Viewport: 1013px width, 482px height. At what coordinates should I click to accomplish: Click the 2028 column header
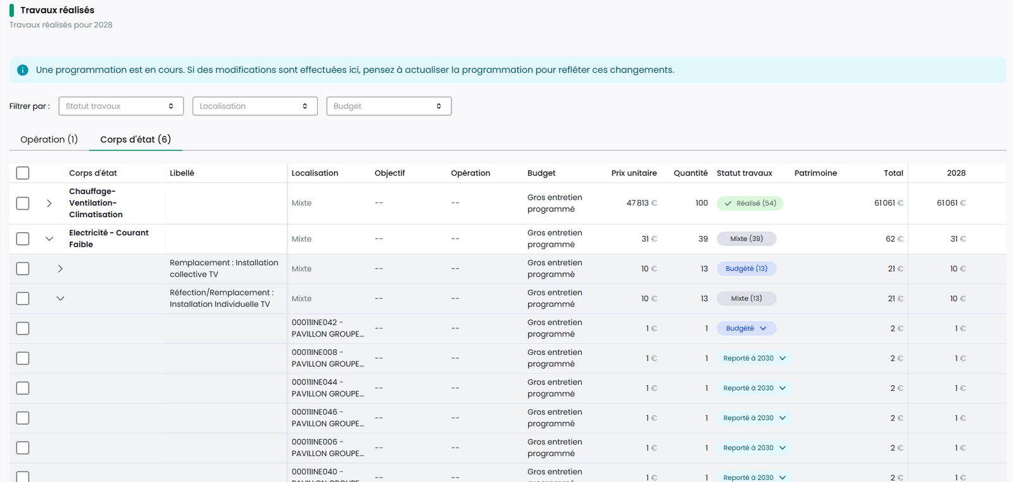(956, 173)
